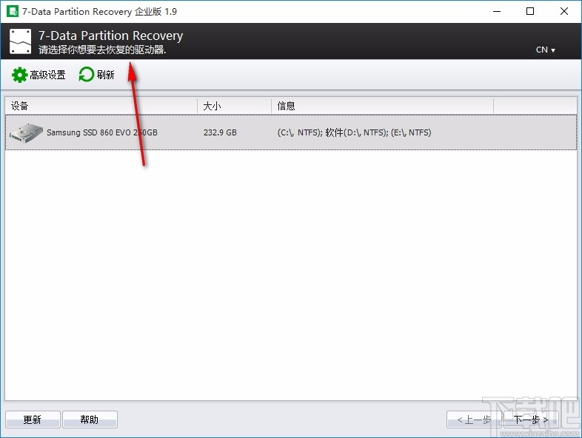
Task: Click the partition info text with C:\ NTFS
Action: pyautogui.click(x=354, y=132)
